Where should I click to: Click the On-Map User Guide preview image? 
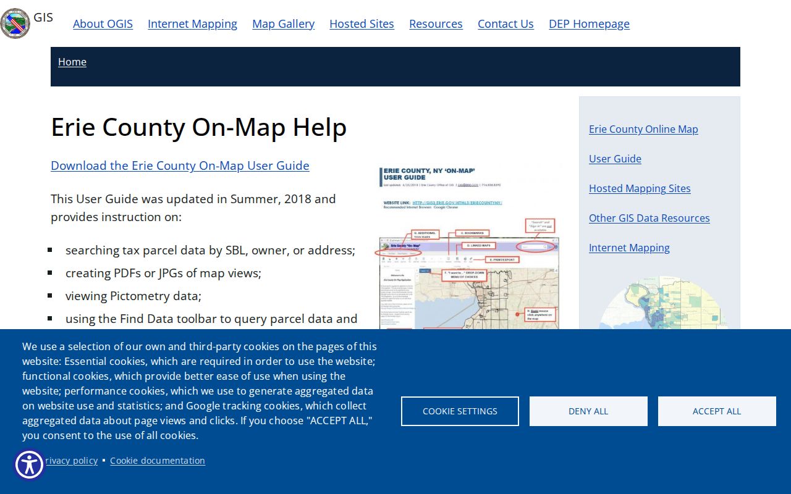[469, 247]
